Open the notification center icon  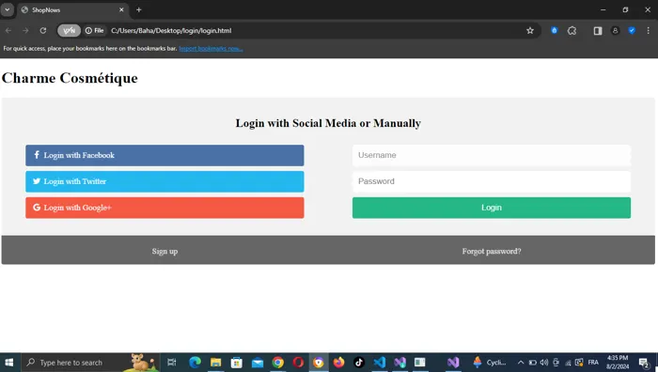pos(644,363)
